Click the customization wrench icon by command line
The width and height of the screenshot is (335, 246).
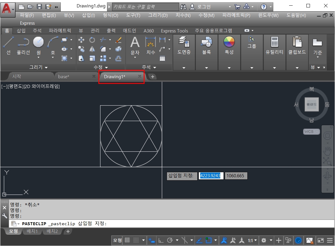[4, 216]
